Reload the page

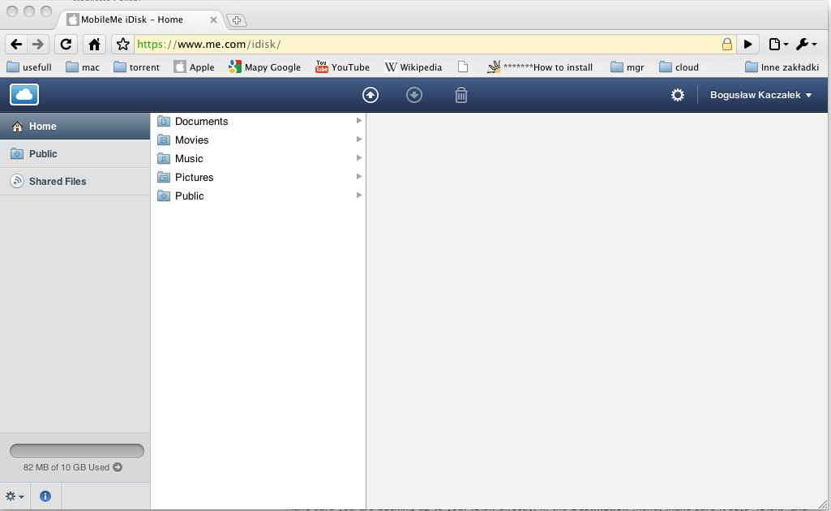click(66, 44)
